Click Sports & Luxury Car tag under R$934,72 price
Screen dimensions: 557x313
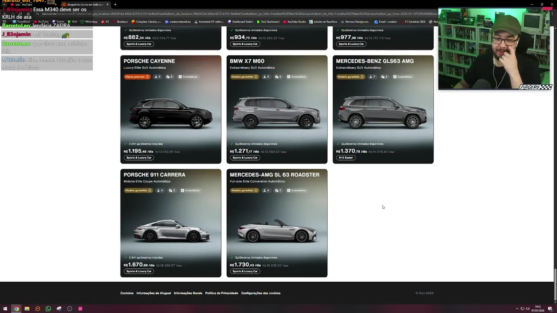pyautogui.click(x=245, y=44)
